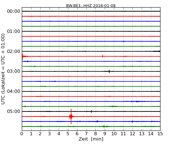Click x-axis tick label 15
Viewport: 182px width, 145px height.
[160, 134]
